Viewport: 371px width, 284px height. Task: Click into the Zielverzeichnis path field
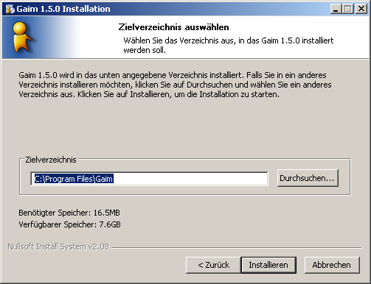149,179
